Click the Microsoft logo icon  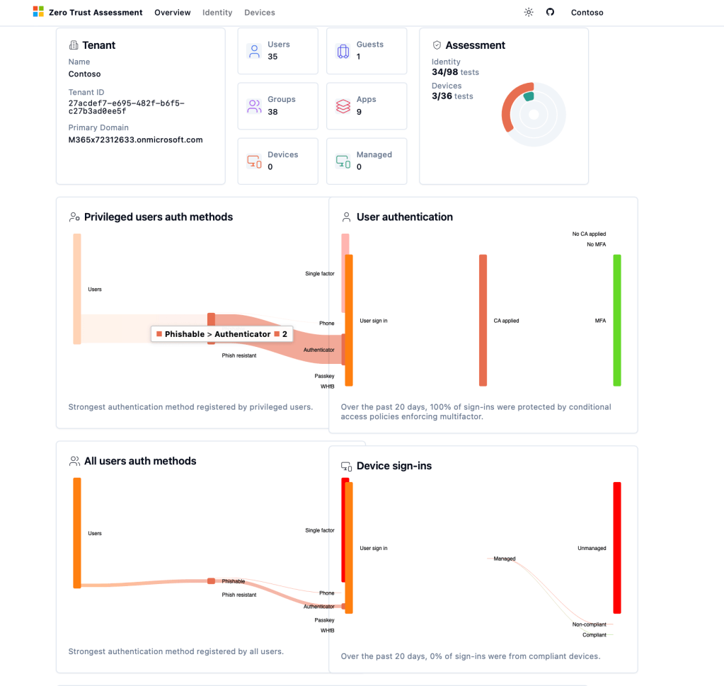click(x=38, y=12)
